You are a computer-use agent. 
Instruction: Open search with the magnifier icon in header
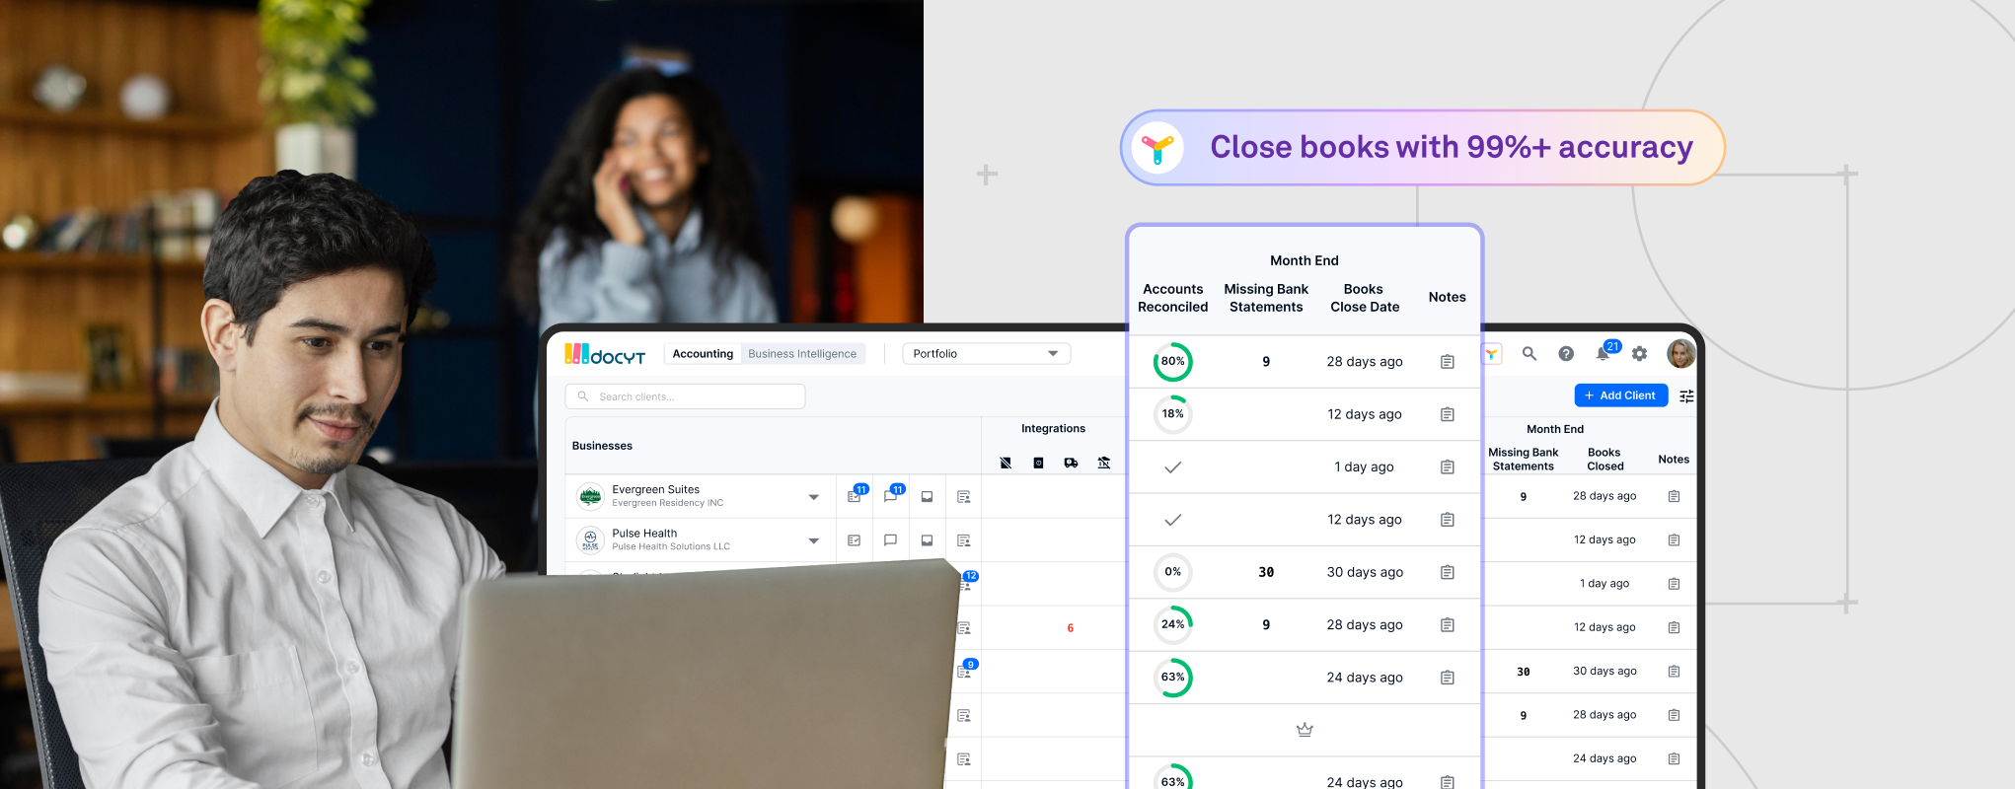point(1530,353)
